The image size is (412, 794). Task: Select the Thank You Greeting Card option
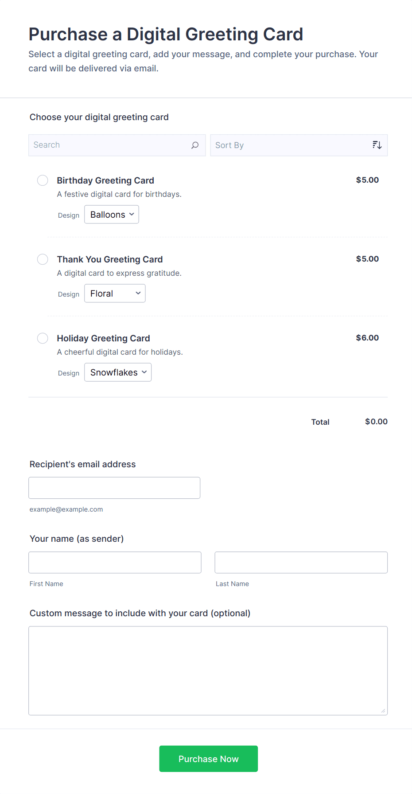(43, 259)
